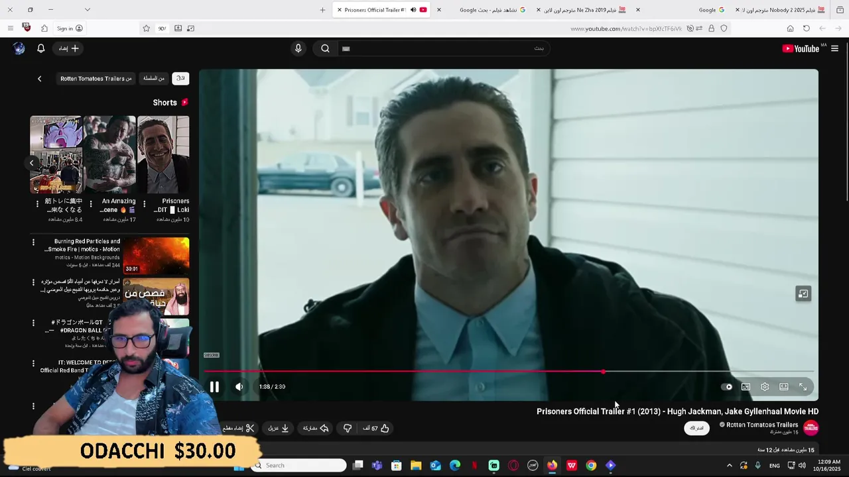The image size is (849, 477).
Task: Open YouTube notifications bell
Action: pyautogui.click(x=40, y=48)
